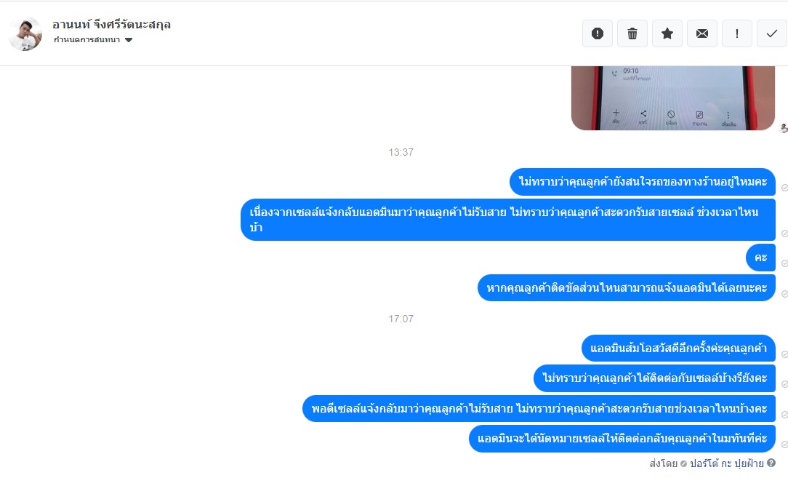Click the help question mark beside sender name
The width and height of the screenshot is (788, 486).
click(x=771, y=462)
